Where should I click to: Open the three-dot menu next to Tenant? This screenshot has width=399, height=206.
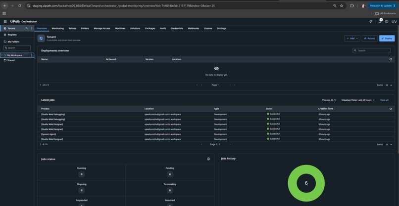click(32, 28)
